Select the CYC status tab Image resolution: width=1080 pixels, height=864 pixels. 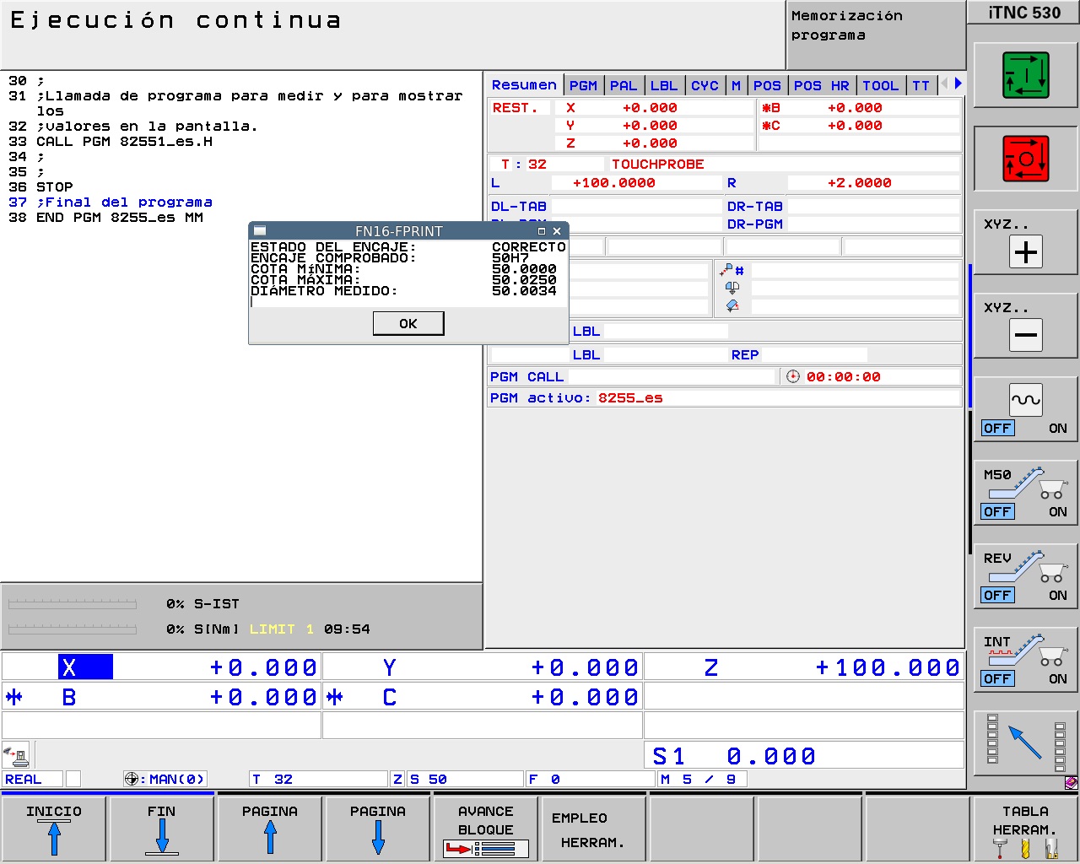705,85
